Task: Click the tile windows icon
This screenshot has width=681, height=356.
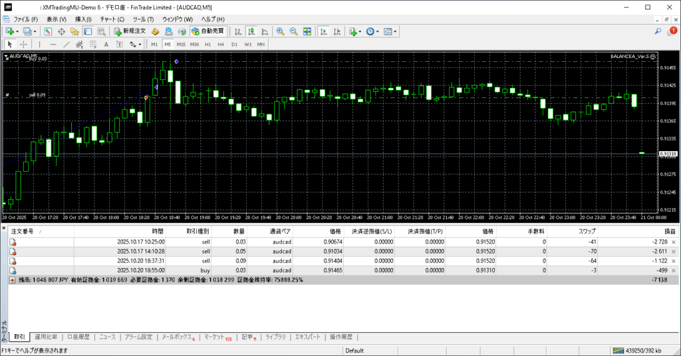Action: coord(307,31)
